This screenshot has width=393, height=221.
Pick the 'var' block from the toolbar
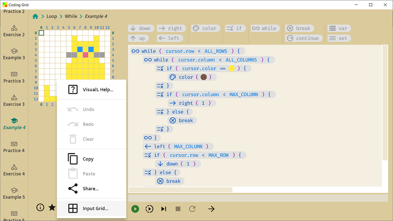(x=339, y=28)
